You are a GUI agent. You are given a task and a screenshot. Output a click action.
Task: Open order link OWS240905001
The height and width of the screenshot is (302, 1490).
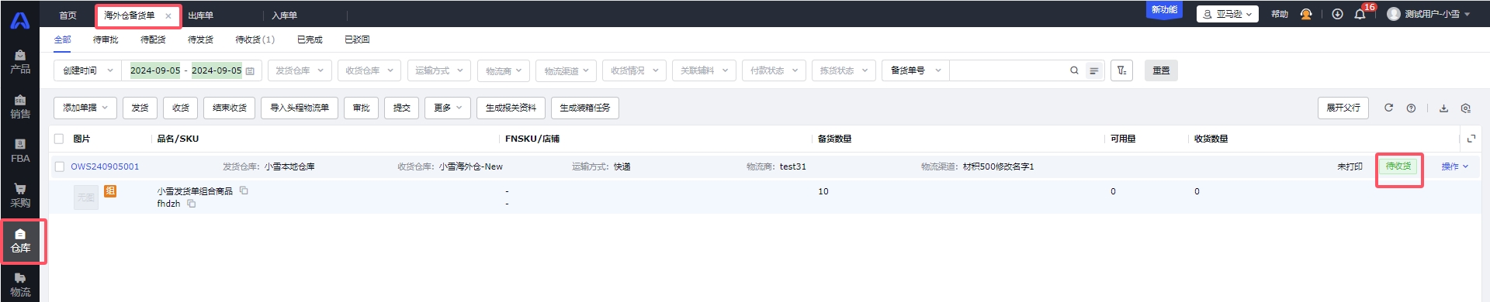[x=105, y=166]
